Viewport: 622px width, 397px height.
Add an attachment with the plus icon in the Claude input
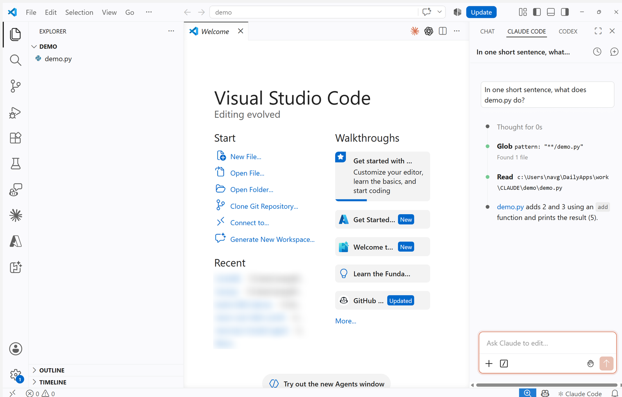pyautogui.click(x=489, y=364)
